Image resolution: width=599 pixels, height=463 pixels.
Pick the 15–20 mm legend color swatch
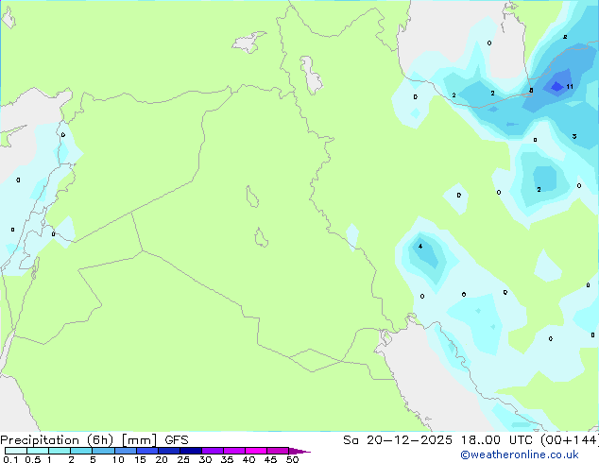pos(147,451)
